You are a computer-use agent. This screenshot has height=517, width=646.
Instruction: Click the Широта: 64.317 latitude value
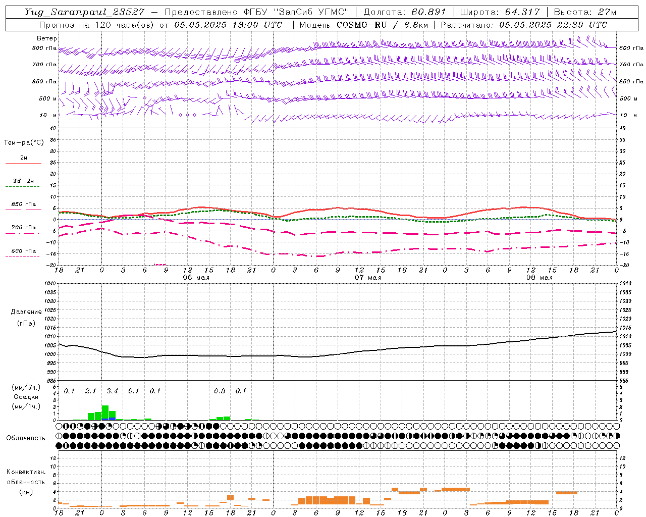500,12
